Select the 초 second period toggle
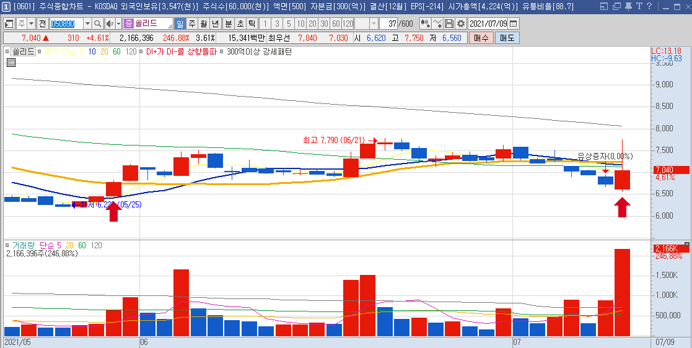The image size is (692, 348). pyautogui.click(x=240, y=24)
